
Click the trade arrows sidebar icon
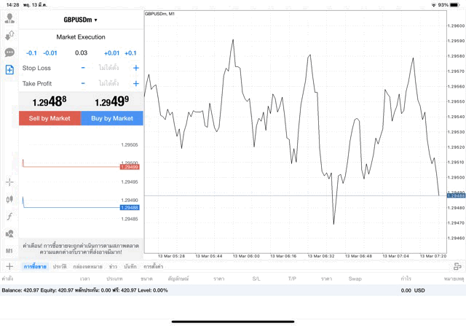tap(9, 35)
